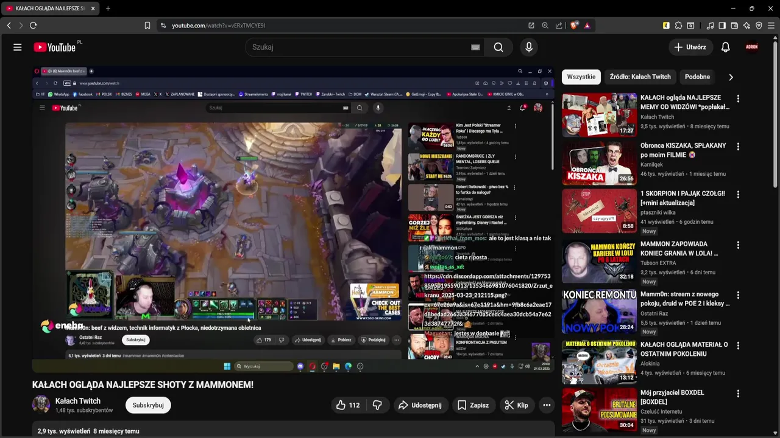The image size is (780, 438).
Task: Save video with the Zapisz button
Action: pyautogui.click(x=473, y=405)
